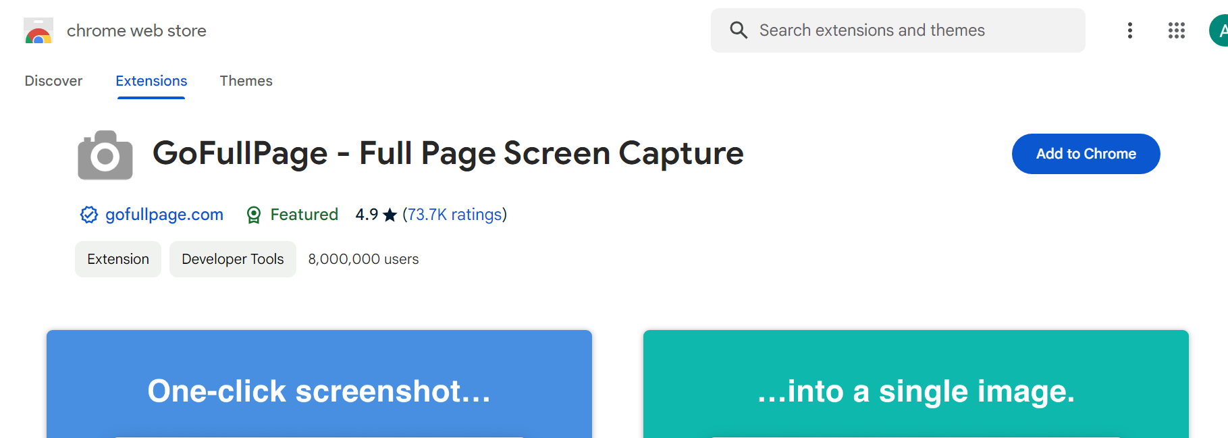Click Add to Chrome button
The image size is (1228, 438).
click(x=1086, y=154)
